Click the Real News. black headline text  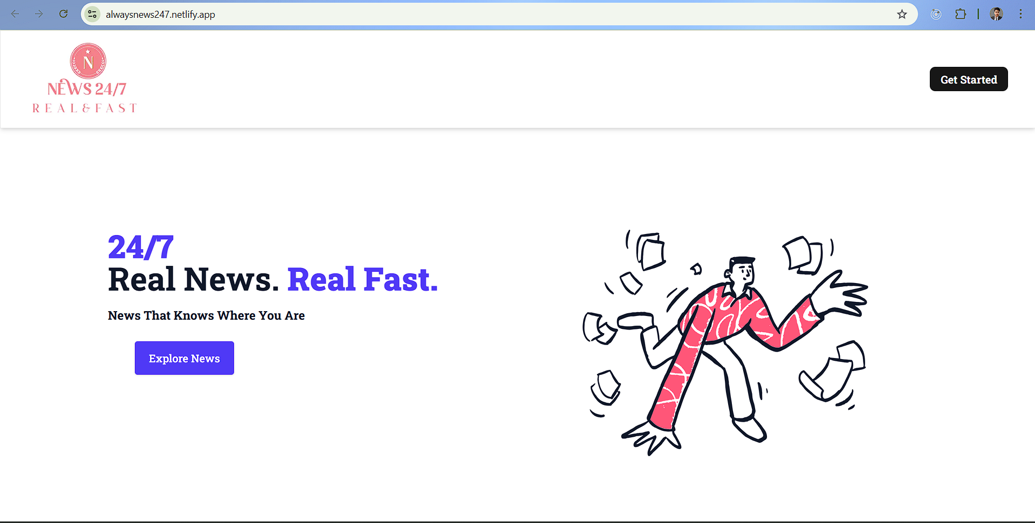point(194,279)
